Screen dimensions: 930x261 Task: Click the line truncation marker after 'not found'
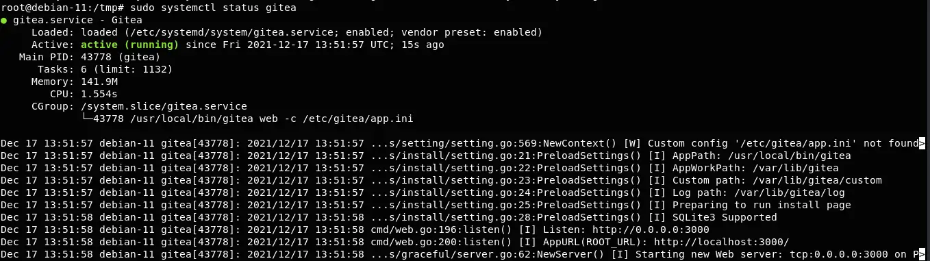point(922,143)
